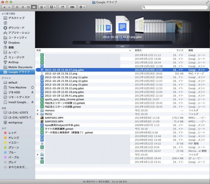Viewport: 210px width, 184px height.
Task: Expand the PSCS2 folder
Action: pyautogui.click(x=38, y=114)
